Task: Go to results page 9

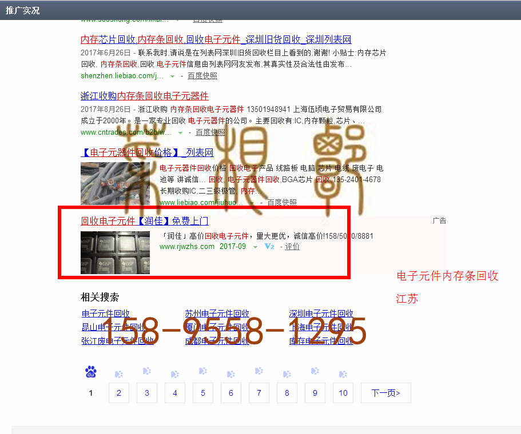Action: (x=315, y=393)
